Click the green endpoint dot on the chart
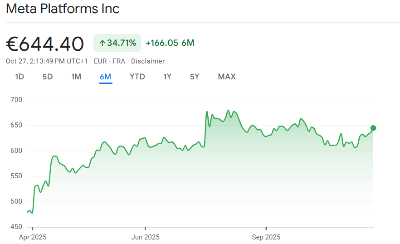 [373, 128]
